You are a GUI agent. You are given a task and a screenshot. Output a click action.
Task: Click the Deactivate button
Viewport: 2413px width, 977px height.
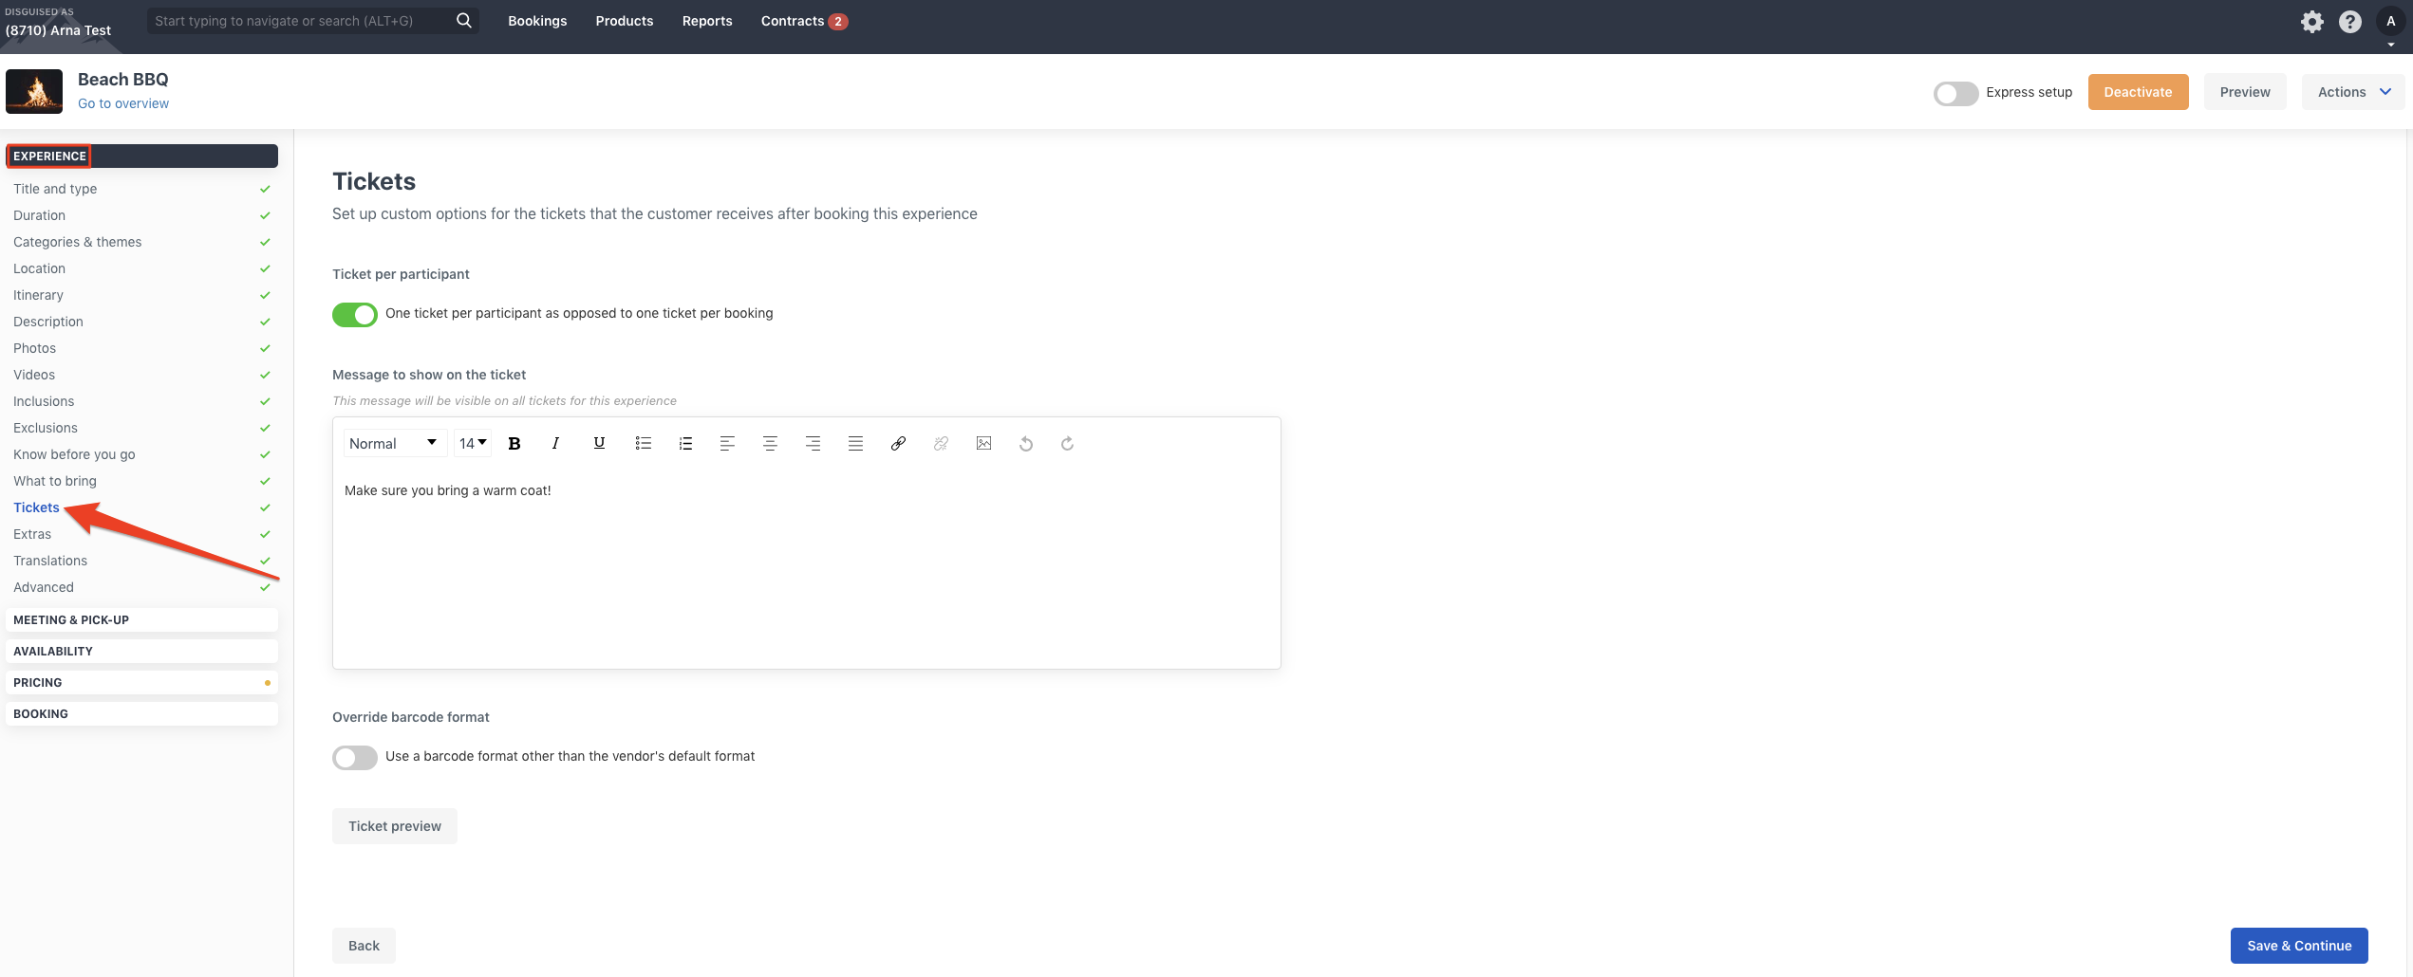pyautogui.click(x=2138, y=92)
